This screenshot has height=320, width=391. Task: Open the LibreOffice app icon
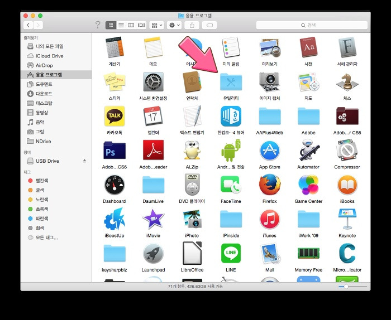(x=192, y=253)
